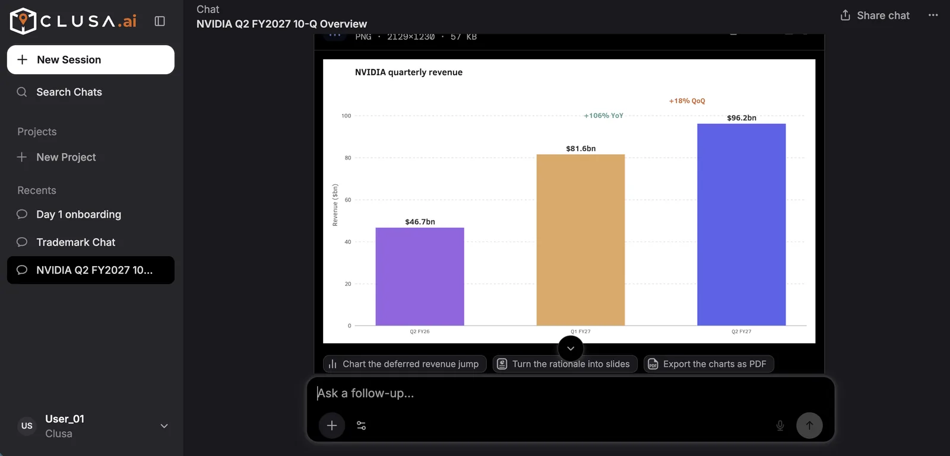
Task: Open the composer settings sliders icon
Action: [x=361, y=426]
